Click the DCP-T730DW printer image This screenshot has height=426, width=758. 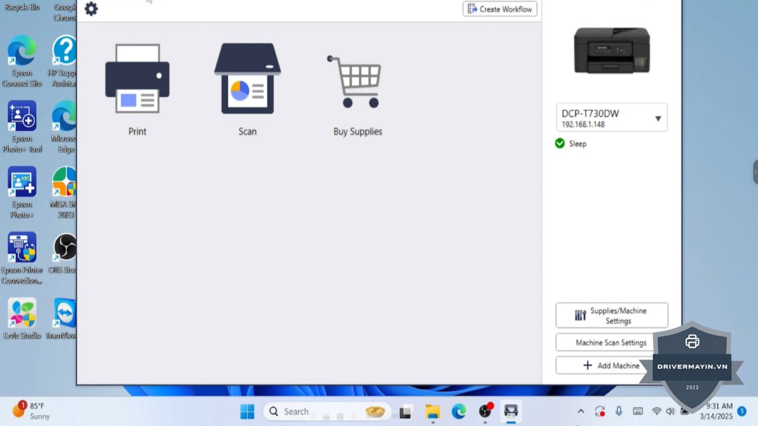tap(612, 50)
